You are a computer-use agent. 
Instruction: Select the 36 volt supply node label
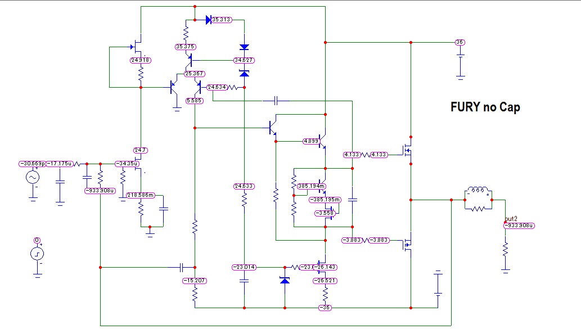click(x=460, y=42)
